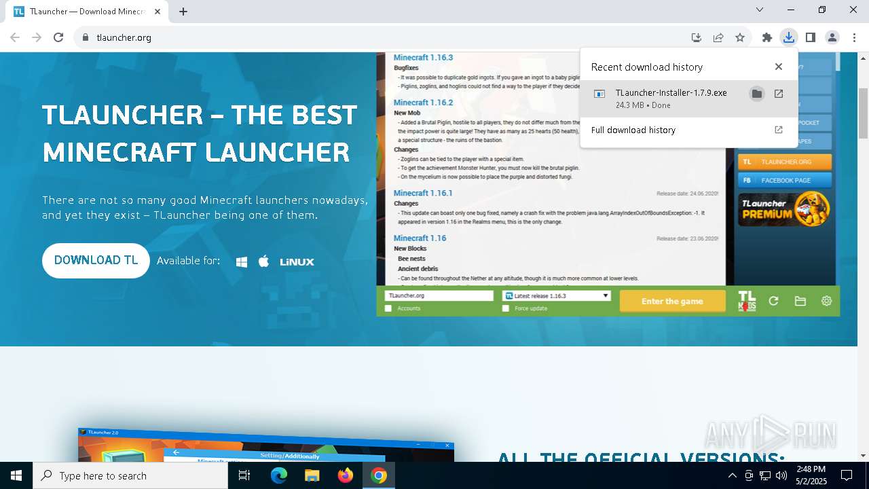Image resolution: width=869 pixels, height=489 pixels.
Task: Toggle the Chrome side panel icon
Action: click(x=810, y=37)
